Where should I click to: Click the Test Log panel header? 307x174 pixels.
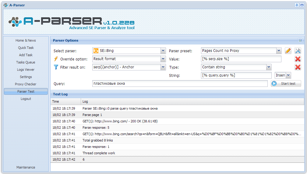click(177, 94)
